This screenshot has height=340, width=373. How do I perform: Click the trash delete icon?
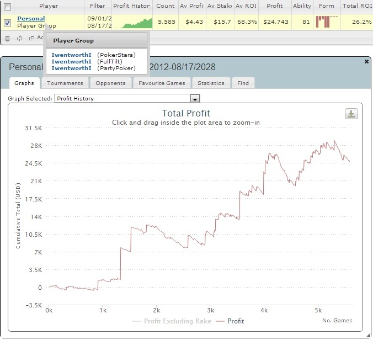pos(7,38)
